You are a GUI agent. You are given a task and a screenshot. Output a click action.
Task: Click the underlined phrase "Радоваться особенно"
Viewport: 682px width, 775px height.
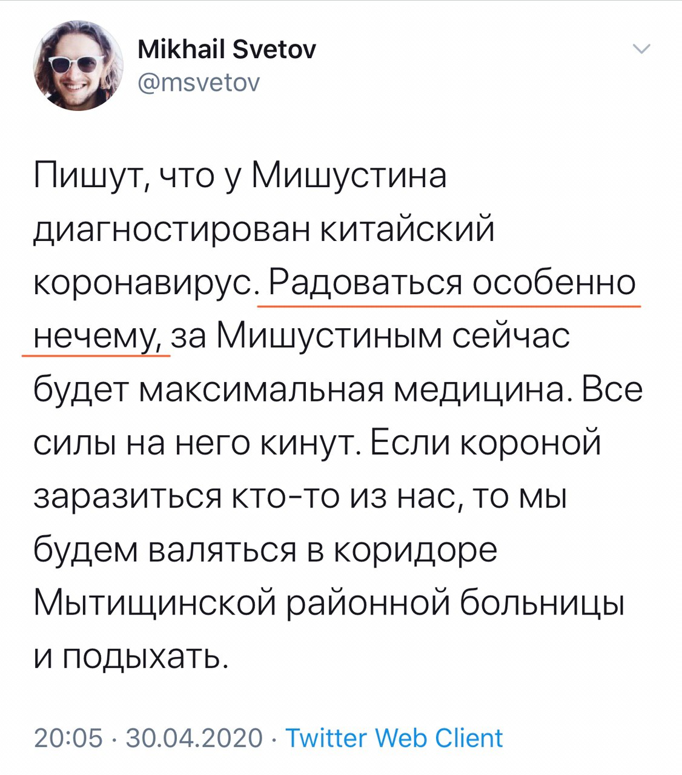tap(451, 282)
